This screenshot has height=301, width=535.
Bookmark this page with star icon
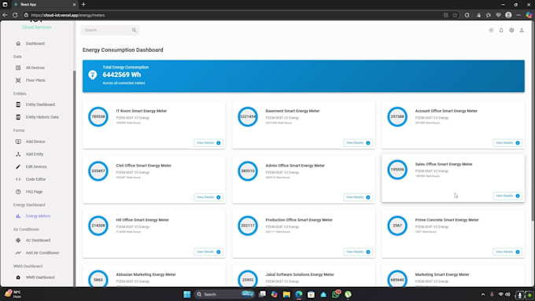click(x=455, y=15)
